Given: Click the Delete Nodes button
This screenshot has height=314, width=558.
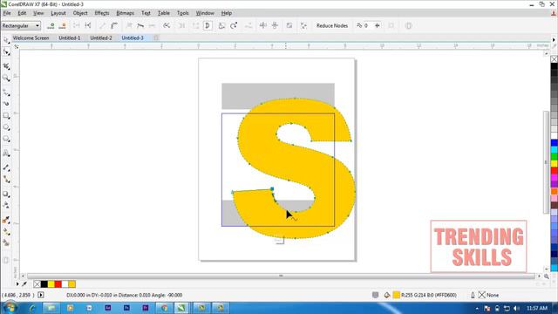Looking at the screenshot, I should [63, 25].
